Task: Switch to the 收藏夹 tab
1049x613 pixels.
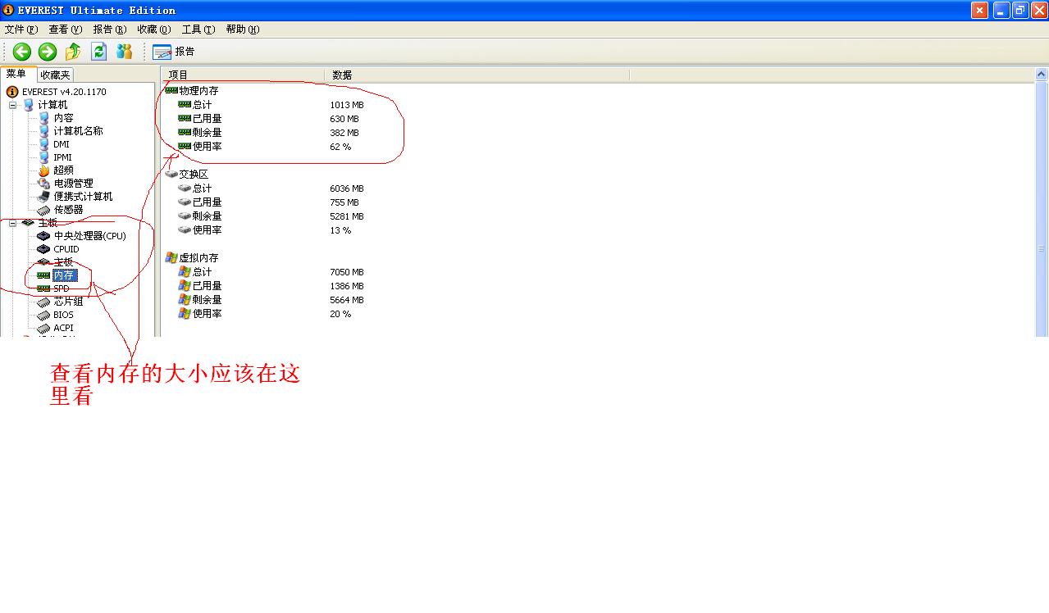Action: 56,75
